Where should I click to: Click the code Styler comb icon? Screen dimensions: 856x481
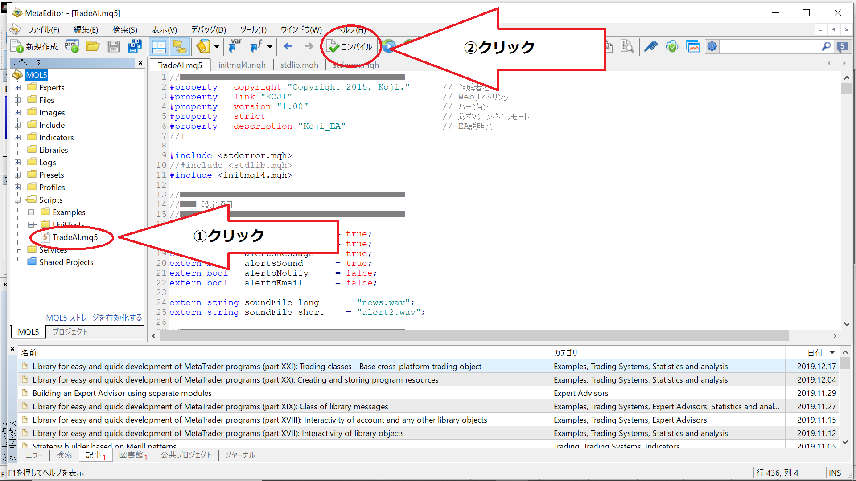(651, 46)
